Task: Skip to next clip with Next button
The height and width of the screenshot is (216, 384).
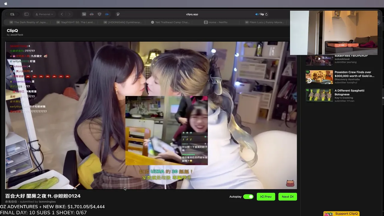Action: pos(287,196)
